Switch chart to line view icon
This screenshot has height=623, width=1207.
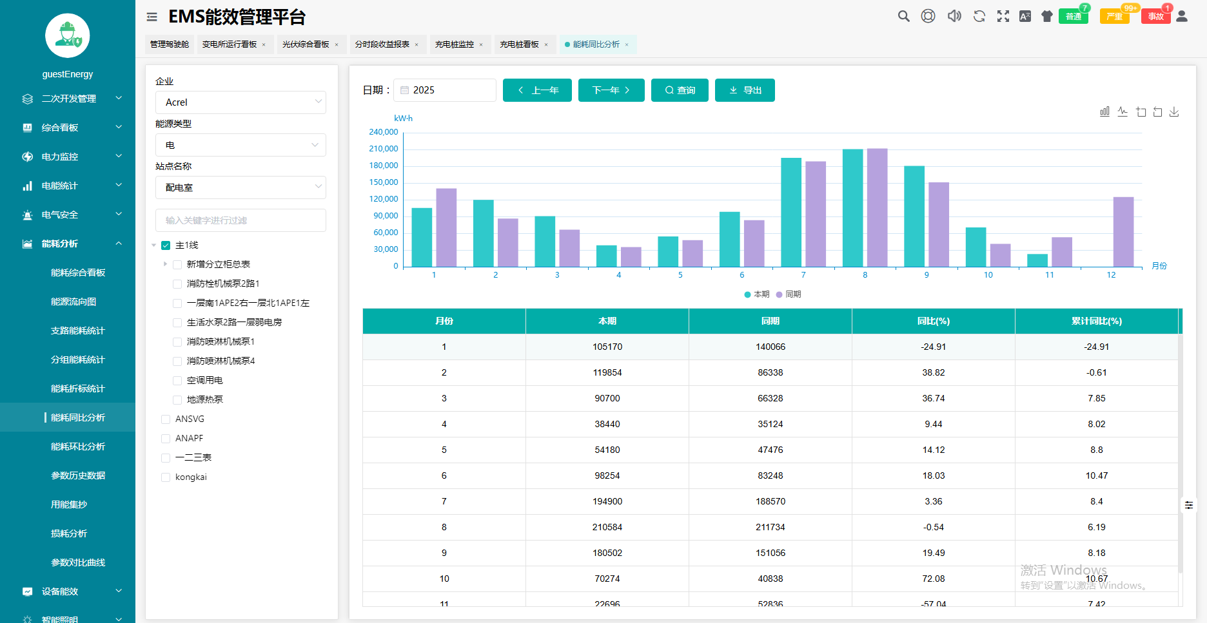point(1123,112)
